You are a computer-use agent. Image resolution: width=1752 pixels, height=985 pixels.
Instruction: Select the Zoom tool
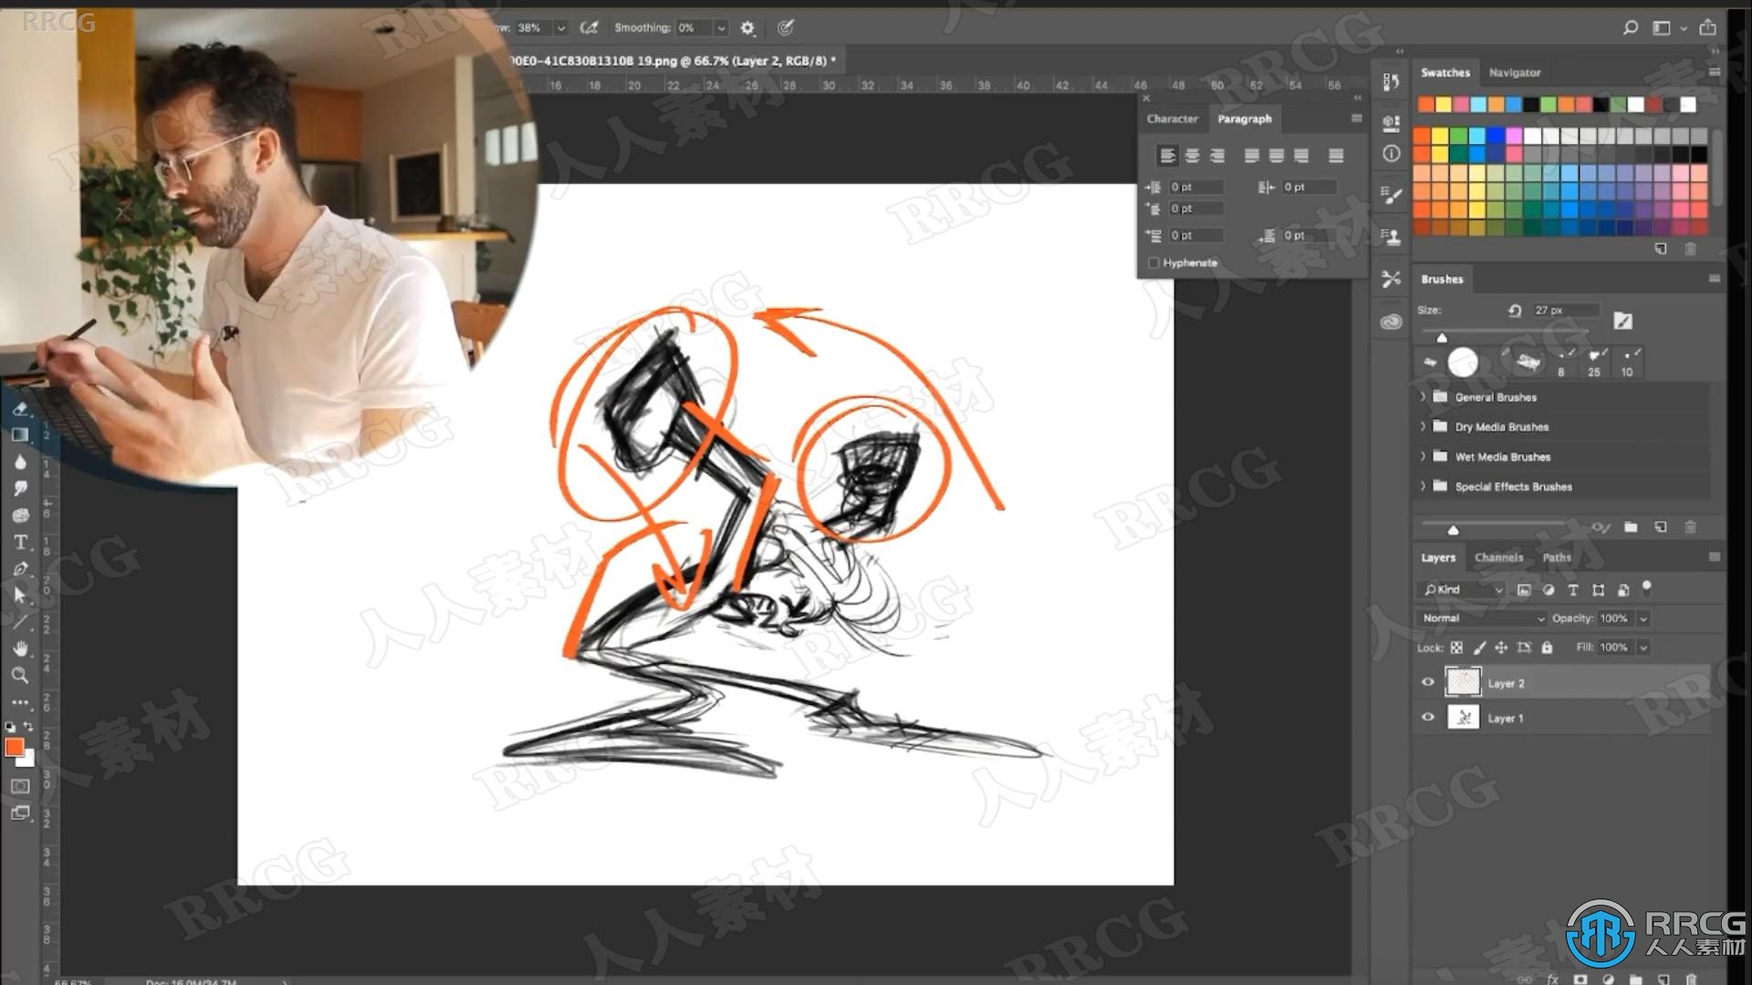pos(20,676)
